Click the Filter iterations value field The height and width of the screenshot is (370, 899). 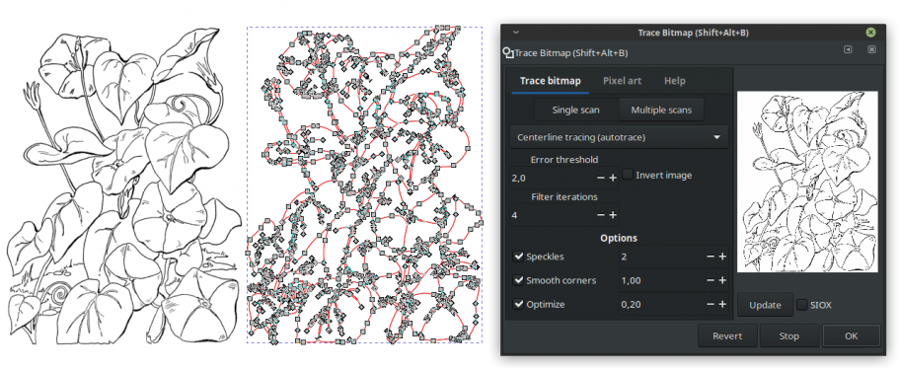pyautogui.click(x=552, y=215)
